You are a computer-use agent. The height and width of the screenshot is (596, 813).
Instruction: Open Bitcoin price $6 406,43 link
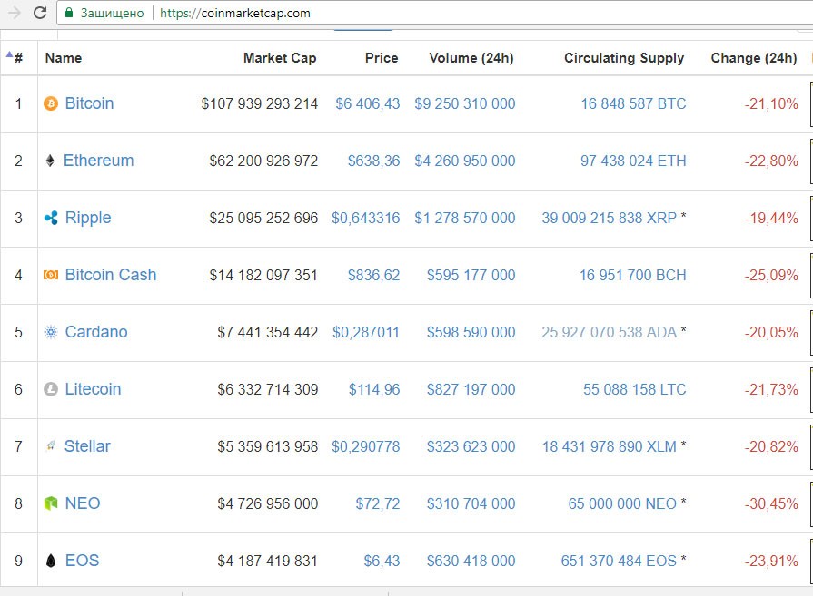tap(367, 103)
